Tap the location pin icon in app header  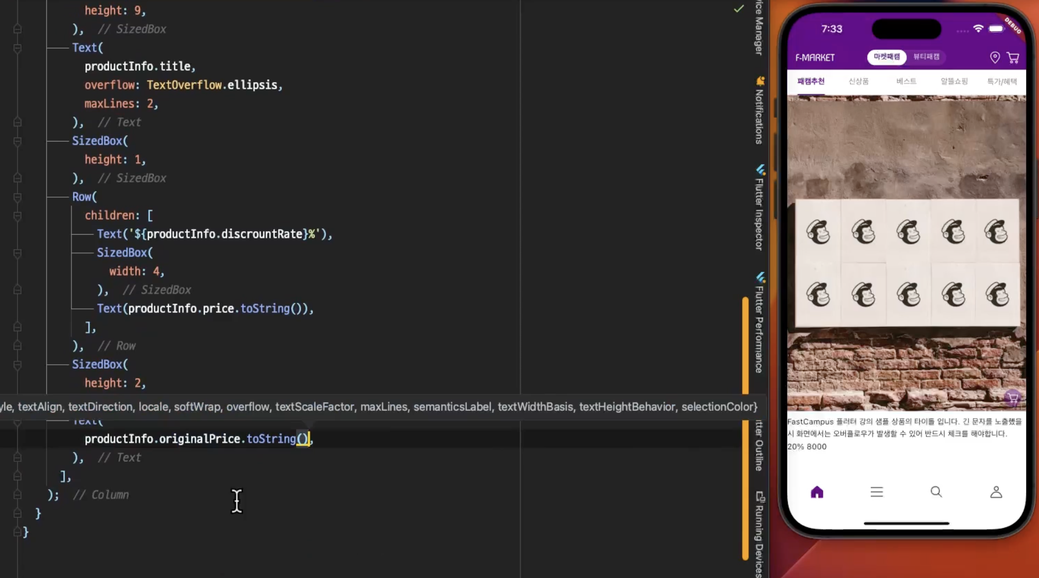click(x=994, y=57)
